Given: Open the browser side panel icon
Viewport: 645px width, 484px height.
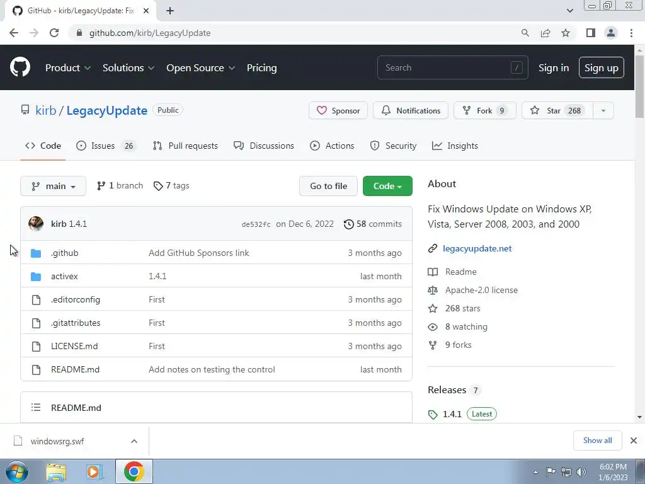Looking at the screenshot, I should [591, 33].
